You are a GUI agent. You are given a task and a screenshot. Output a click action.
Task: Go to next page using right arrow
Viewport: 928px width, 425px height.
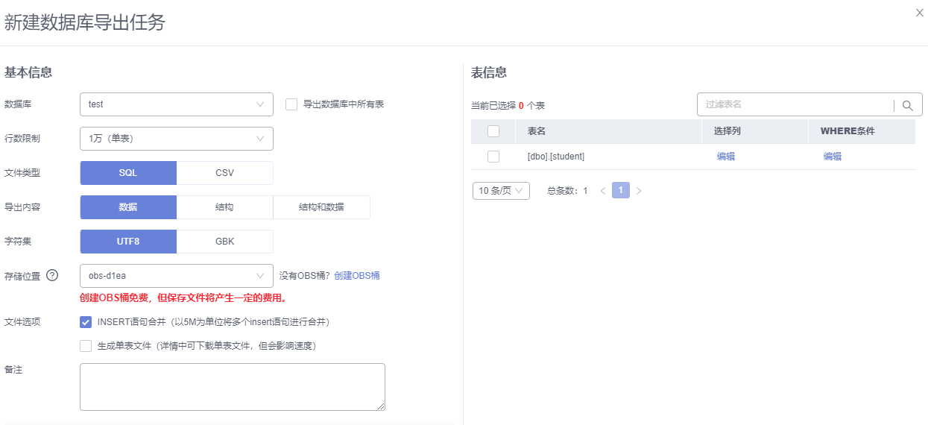tap(639, 191)
